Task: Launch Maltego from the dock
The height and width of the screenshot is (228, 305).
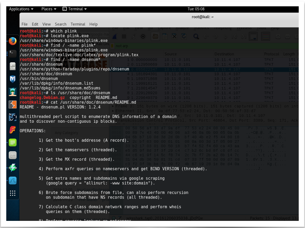Action: click(x=13, y=117)
